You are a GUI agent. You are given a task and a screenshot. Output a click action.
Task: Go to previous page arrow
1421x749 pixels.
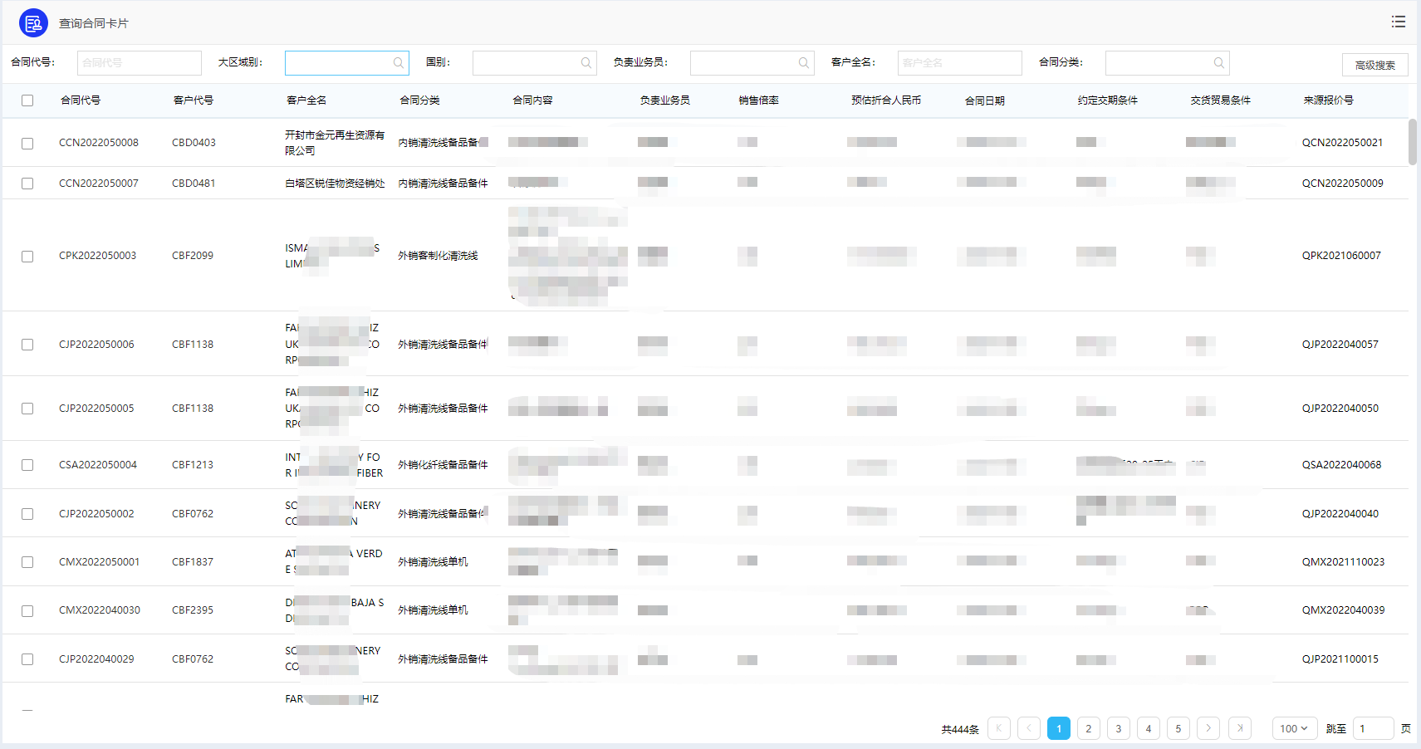[x=1029, y=728]
